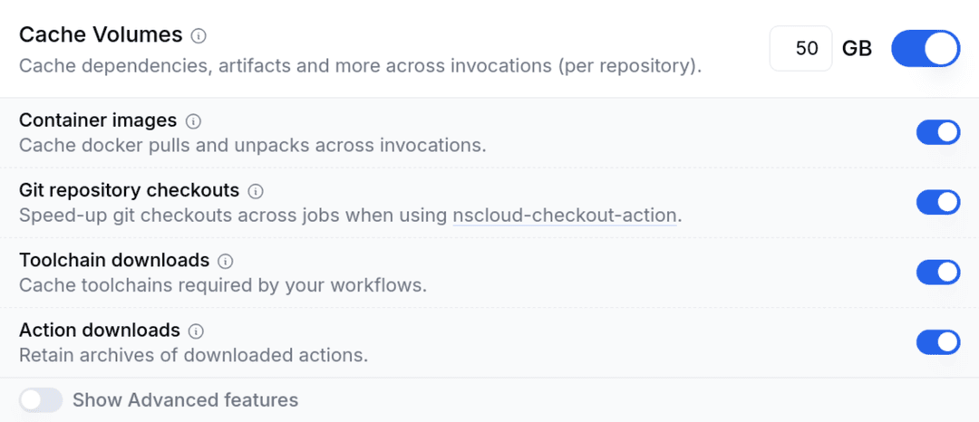
Task: Click the info icon next to Action downloads
Action: [196, 331]
